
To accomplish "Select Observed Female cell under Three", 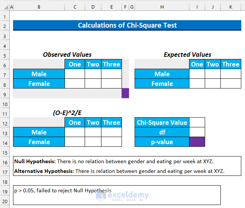I will 111,84.
